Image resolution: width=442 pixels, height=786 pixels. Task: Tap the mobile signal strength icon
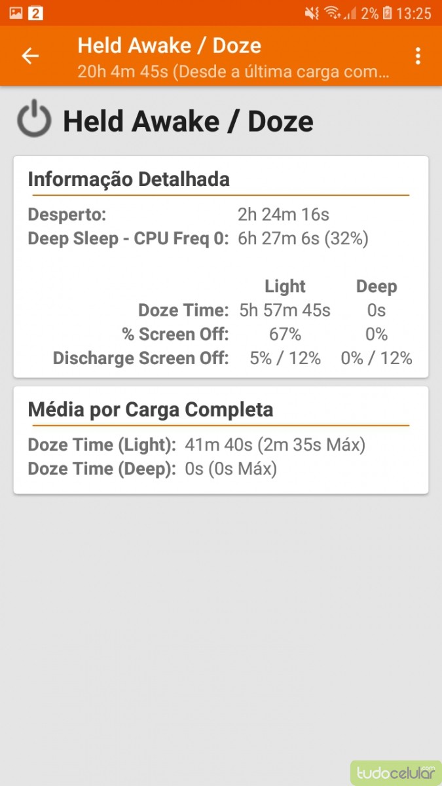tap(350, 13)
